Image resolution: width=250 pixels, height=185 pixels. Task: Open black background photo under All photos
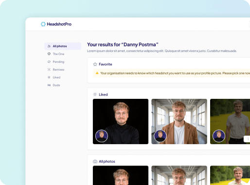121,175
